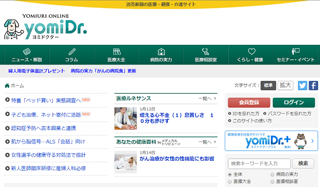
Task: Open 女性選手の健康守る対処法で指針 headline
Action: tap(48, 155)
